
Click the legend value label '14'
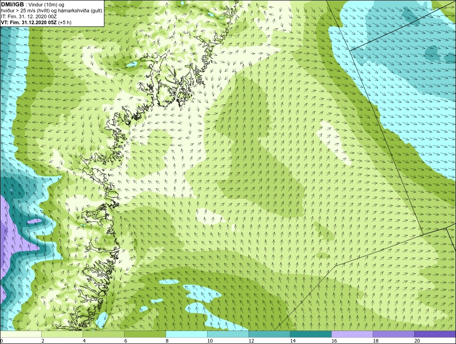click(x=293, y=341)
